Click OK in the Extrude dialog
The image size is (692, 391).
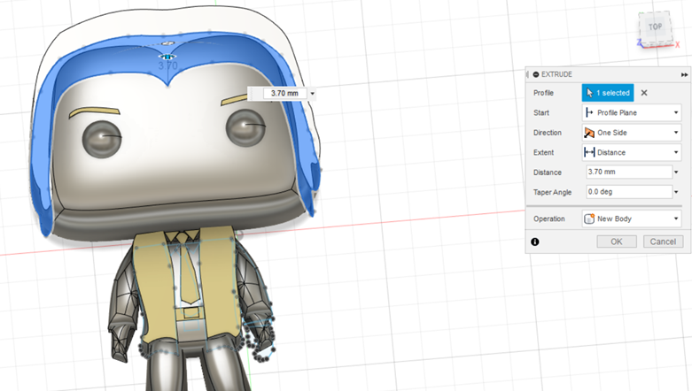tap(617, 241)
